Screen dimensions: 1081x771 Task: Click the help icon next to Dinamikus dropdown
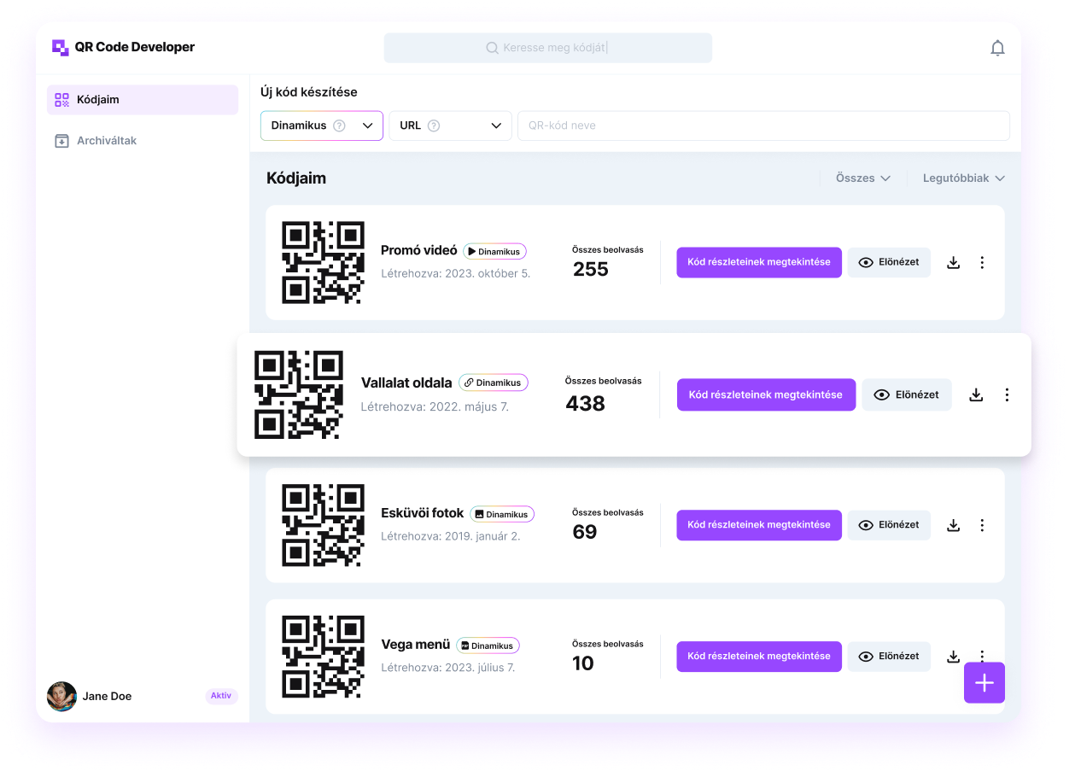tap(339, 126)
